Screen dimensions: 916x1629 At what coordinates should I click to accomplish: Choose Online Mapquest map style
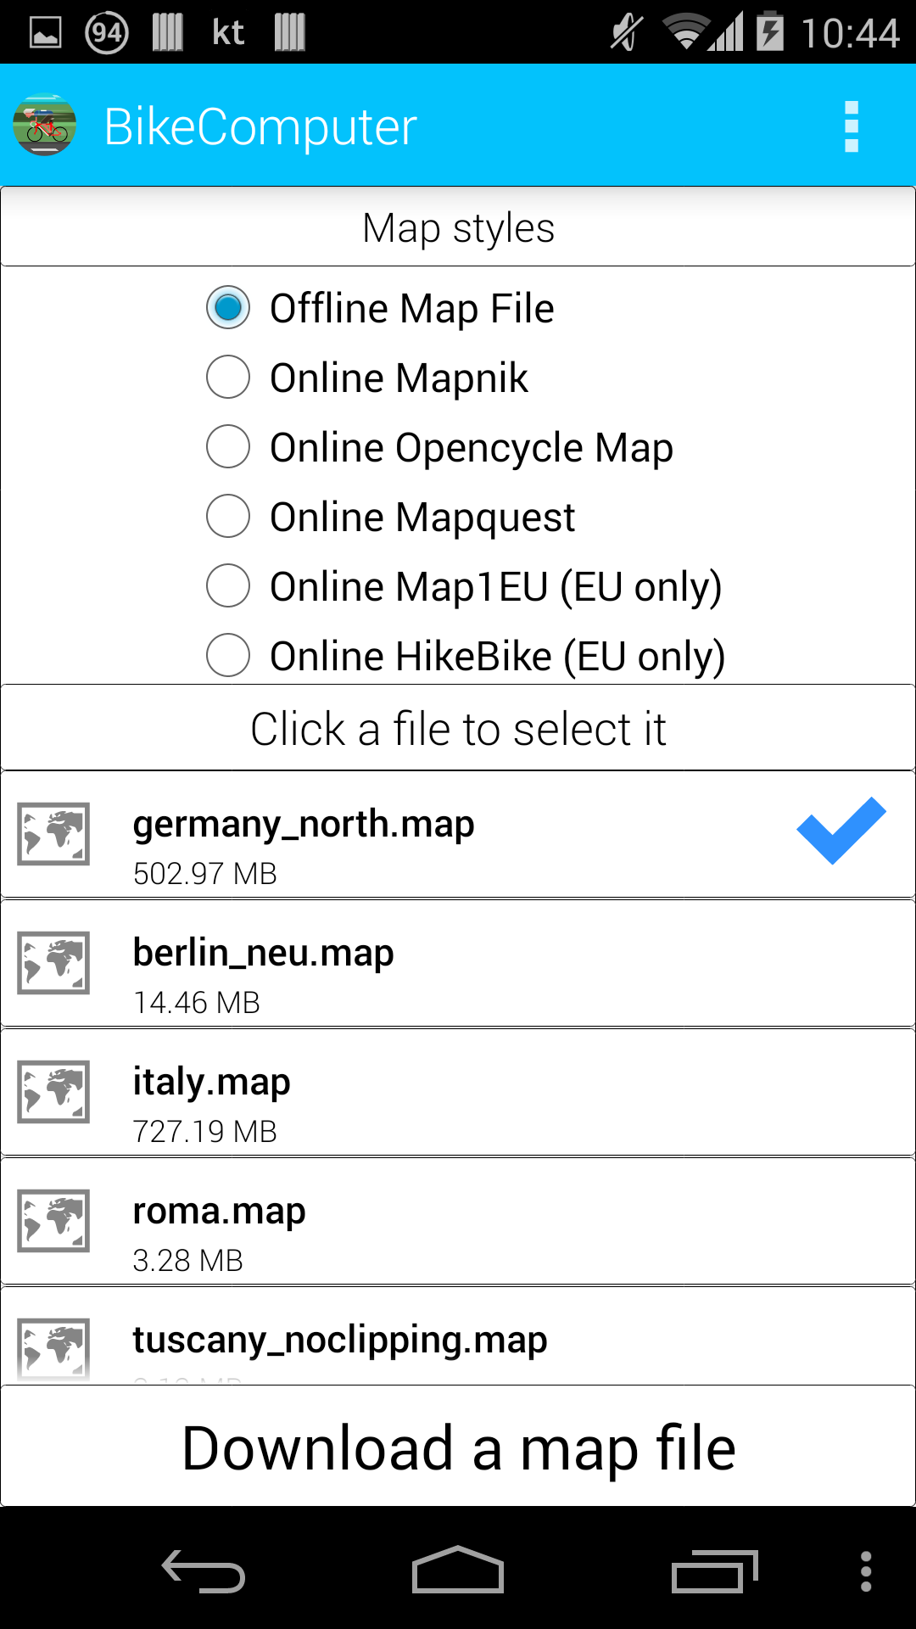391,517
